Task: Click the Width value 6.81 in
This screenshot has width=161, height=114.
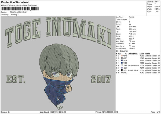Action: (157, 9)
